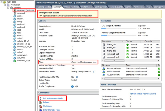Collapse the WIN-2008 root tree node

(1, 2)
